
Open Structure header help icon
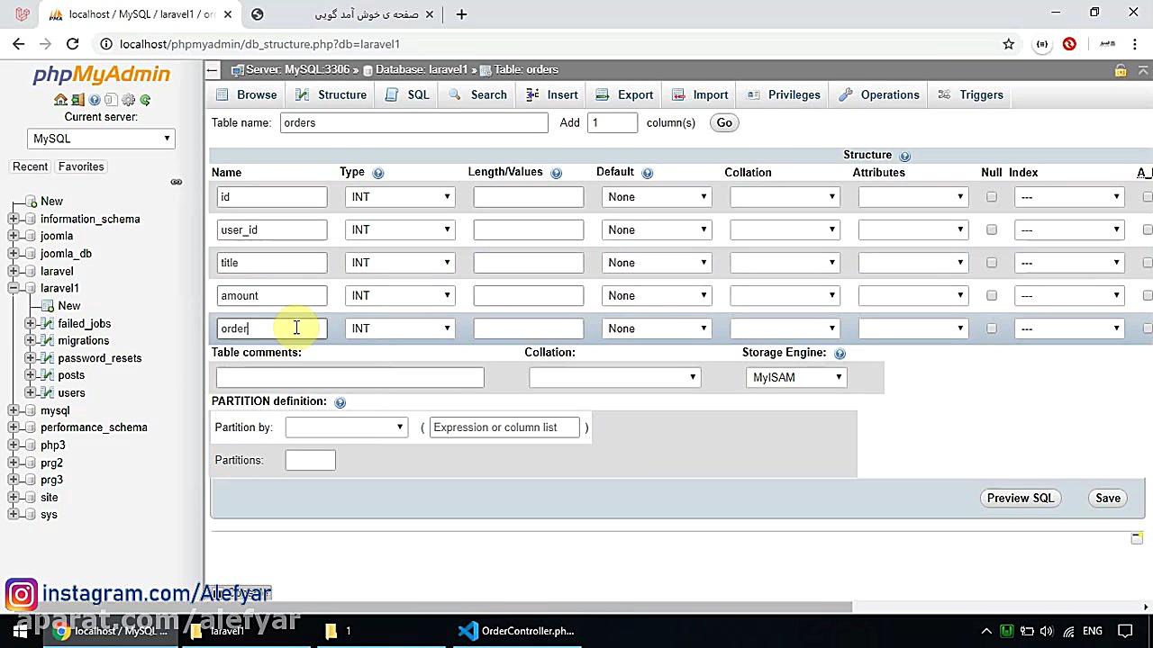(904, 156)
